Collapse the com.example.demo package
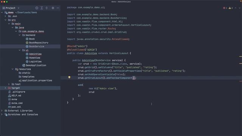The image size is (242, 136). [16, 31]
